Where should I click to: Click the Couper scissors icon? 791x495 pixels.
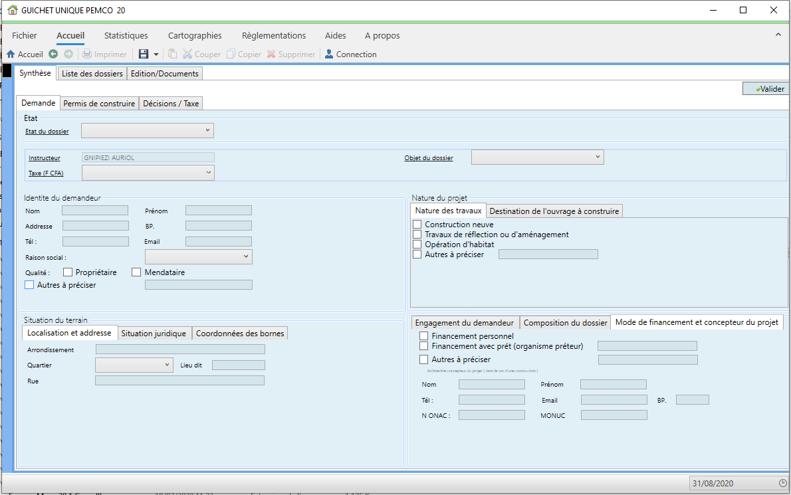pyautogui.click(x=187, y=54)
